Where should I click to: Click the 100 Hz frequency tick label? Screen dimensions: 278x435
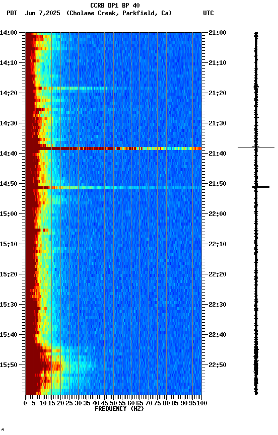pyautogui.click(x=202, y=403)
